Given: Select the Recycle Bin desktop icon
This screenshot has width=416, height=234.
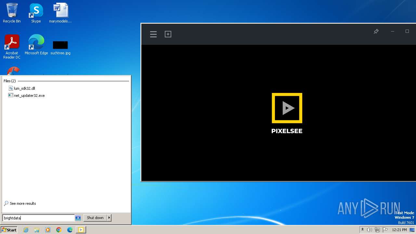Looking at the screenshot, I should coord(12,13).
